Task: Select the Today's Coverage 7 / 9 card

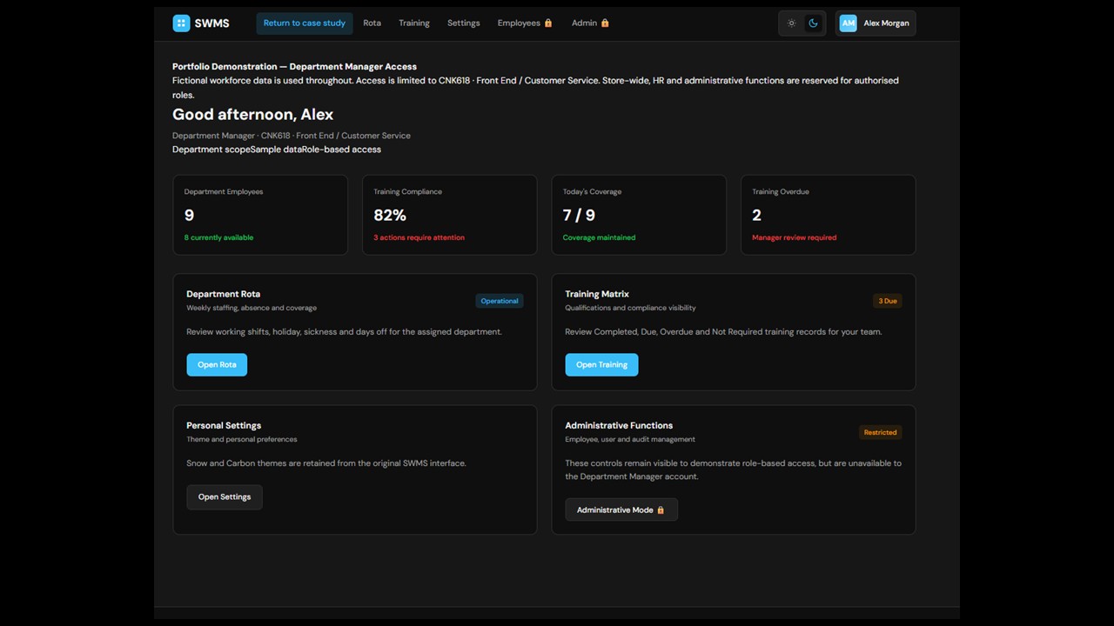Action: pyautogui.click(x=639, y=215)
